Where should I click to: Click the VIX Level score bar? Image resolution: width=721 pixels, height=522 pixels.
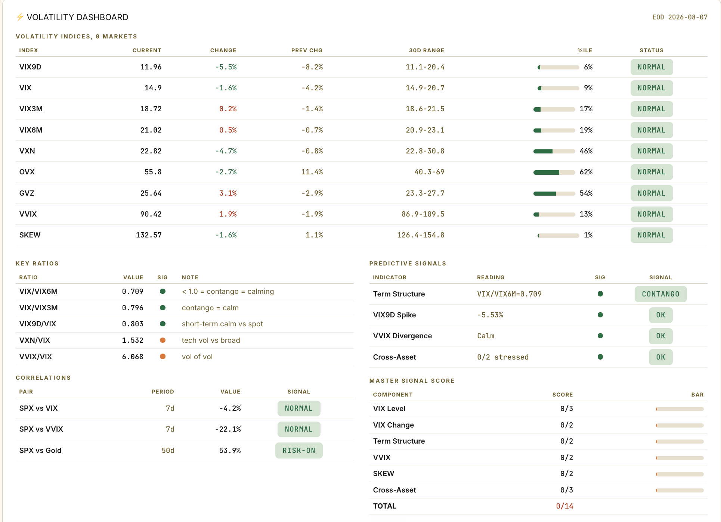point(680,409)
